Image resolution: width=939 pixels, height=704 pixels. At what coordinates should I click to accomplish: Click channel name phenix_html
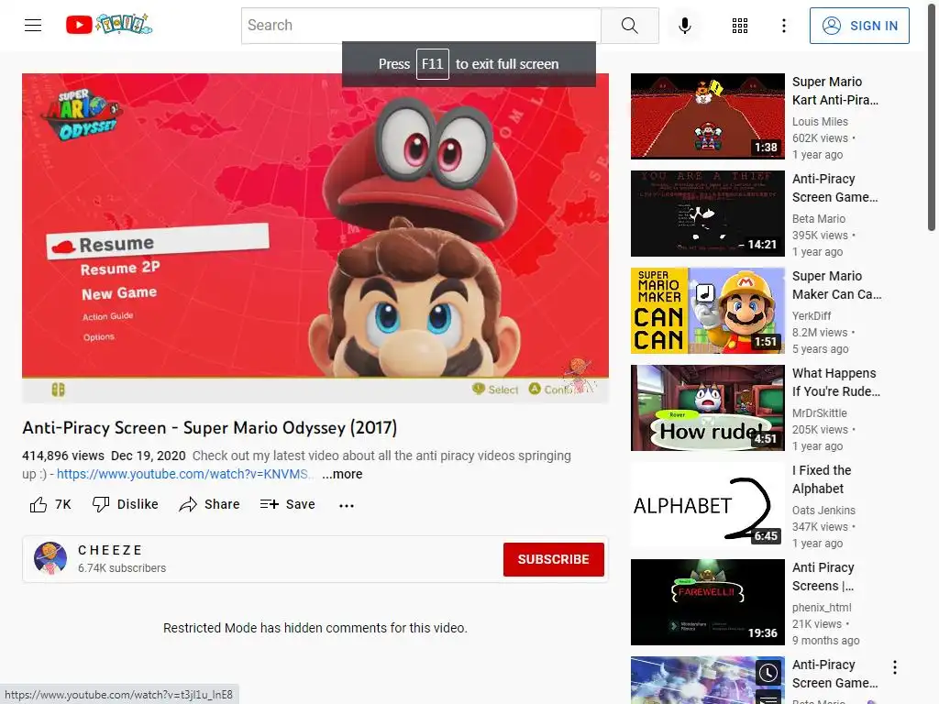(x=822, y=607)
